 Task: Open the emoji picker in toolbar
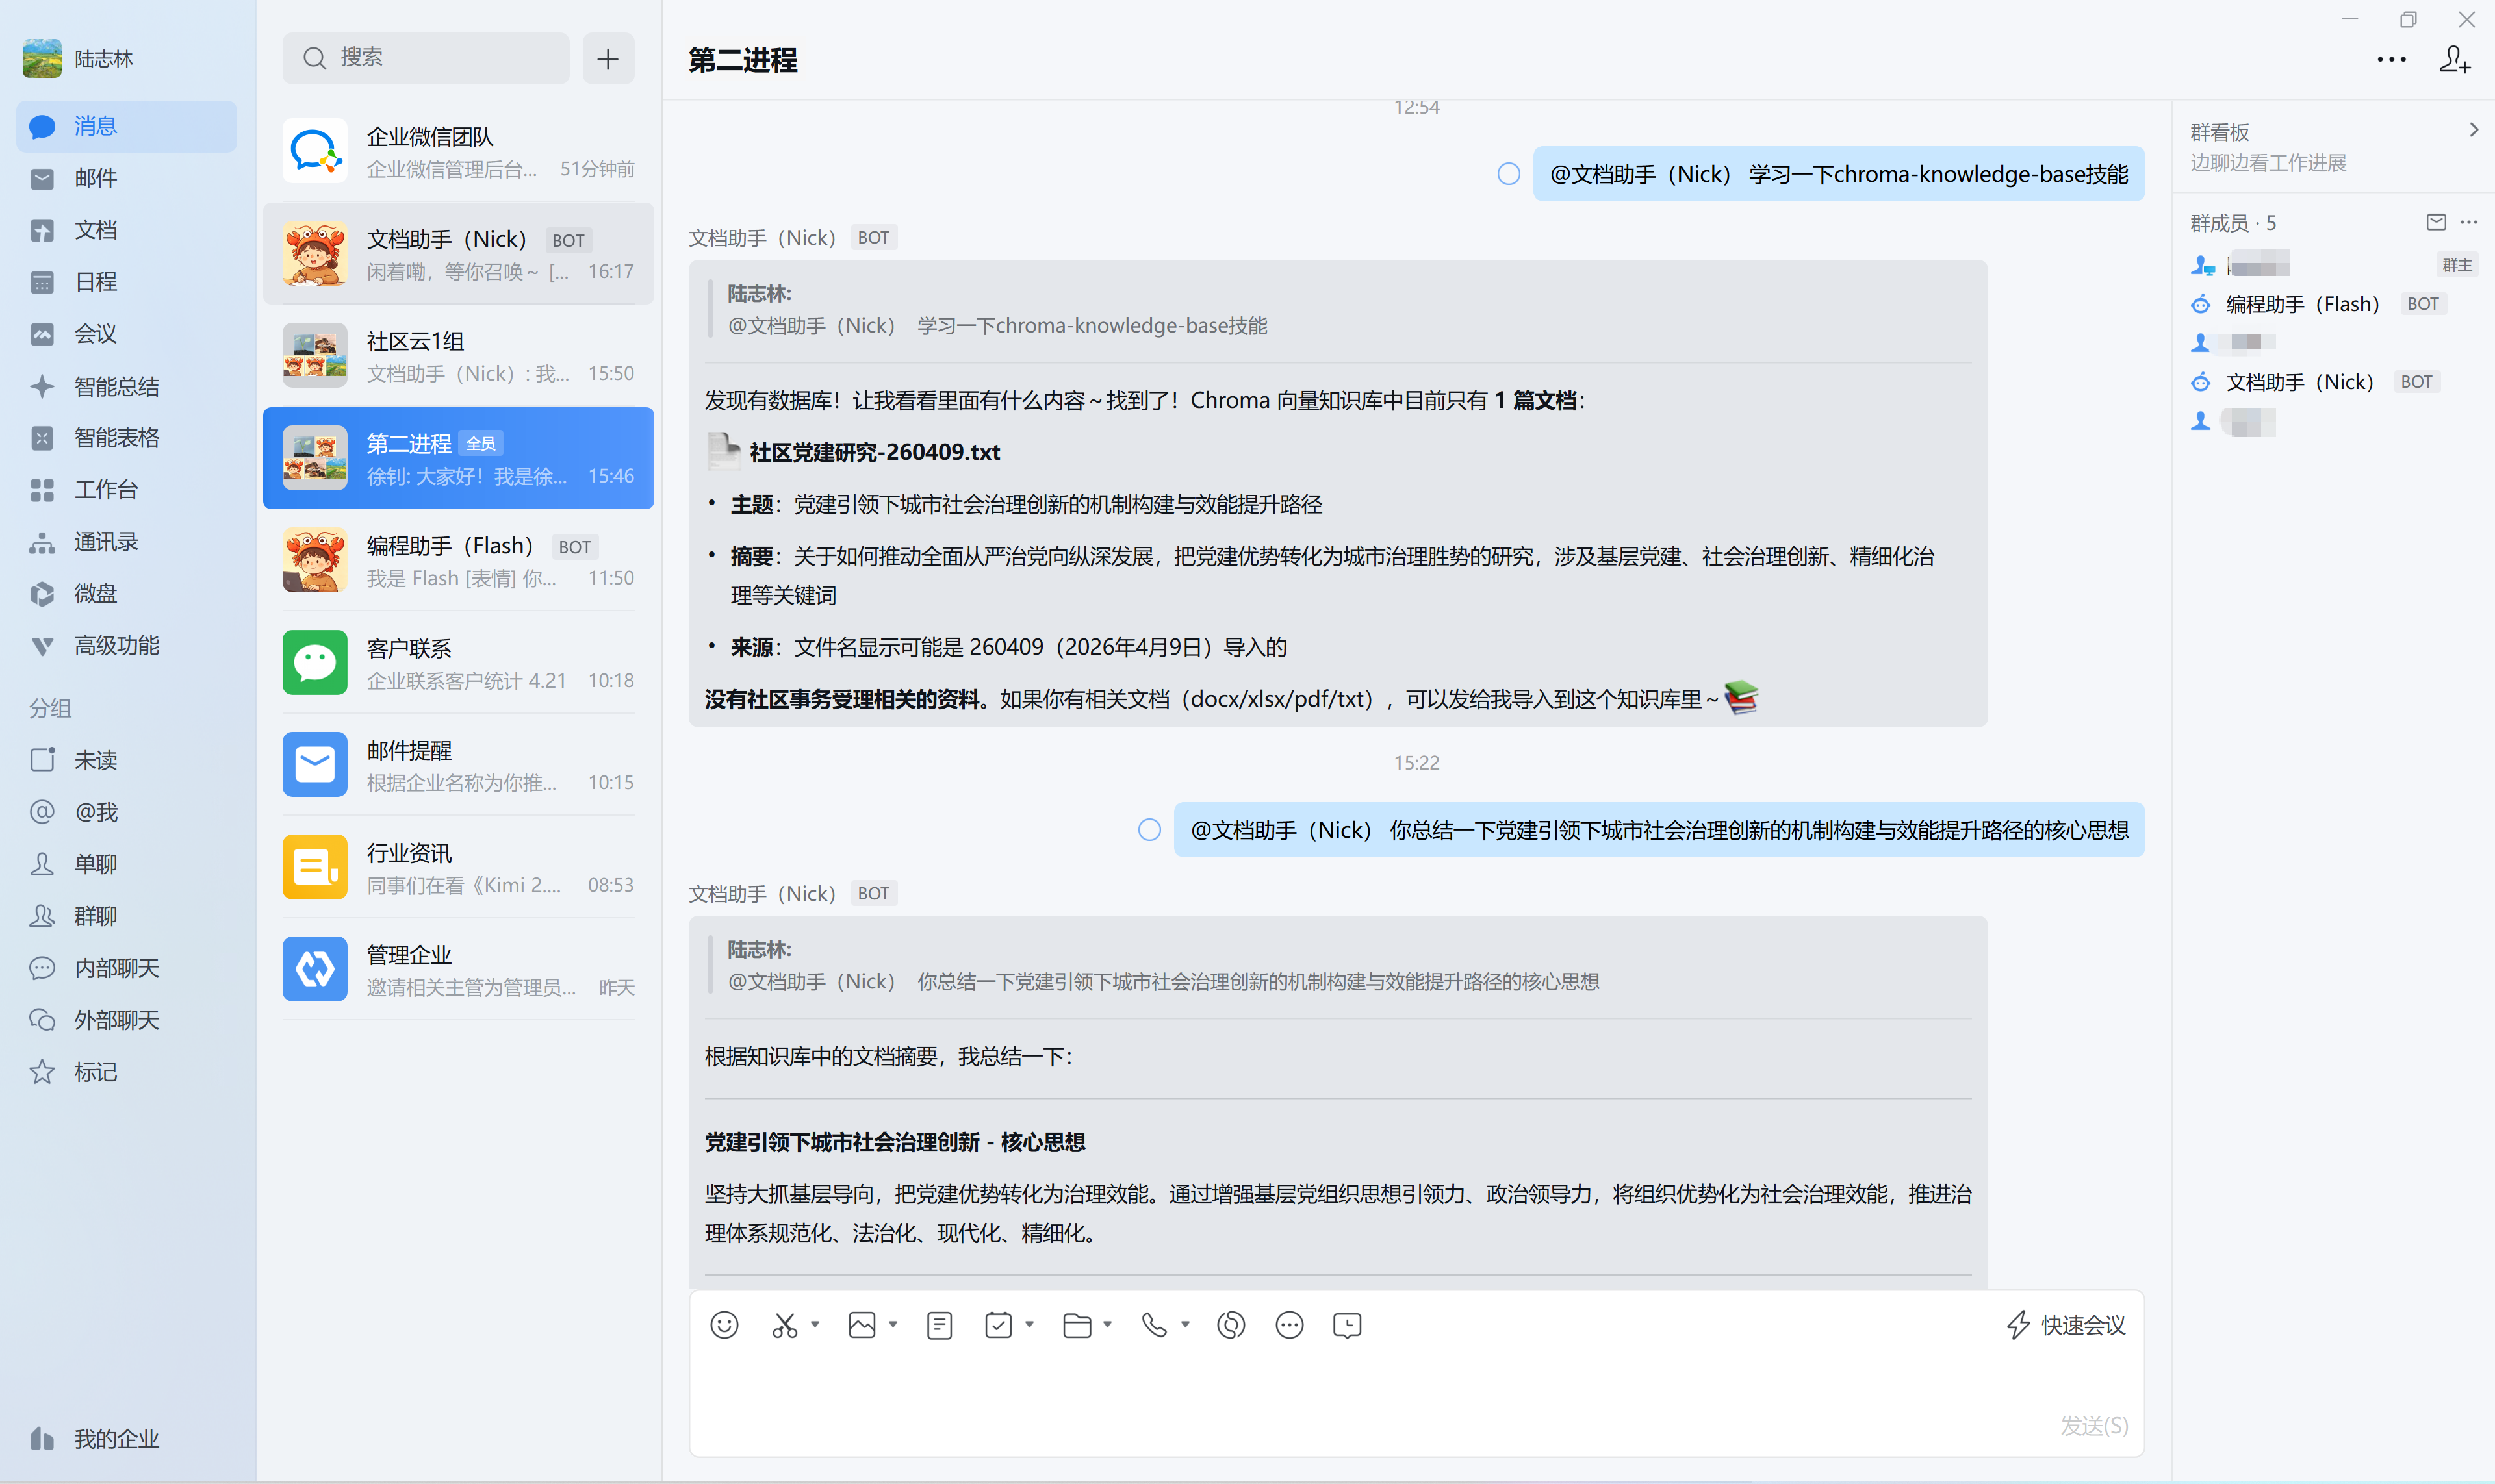[x=724, y=1325]
